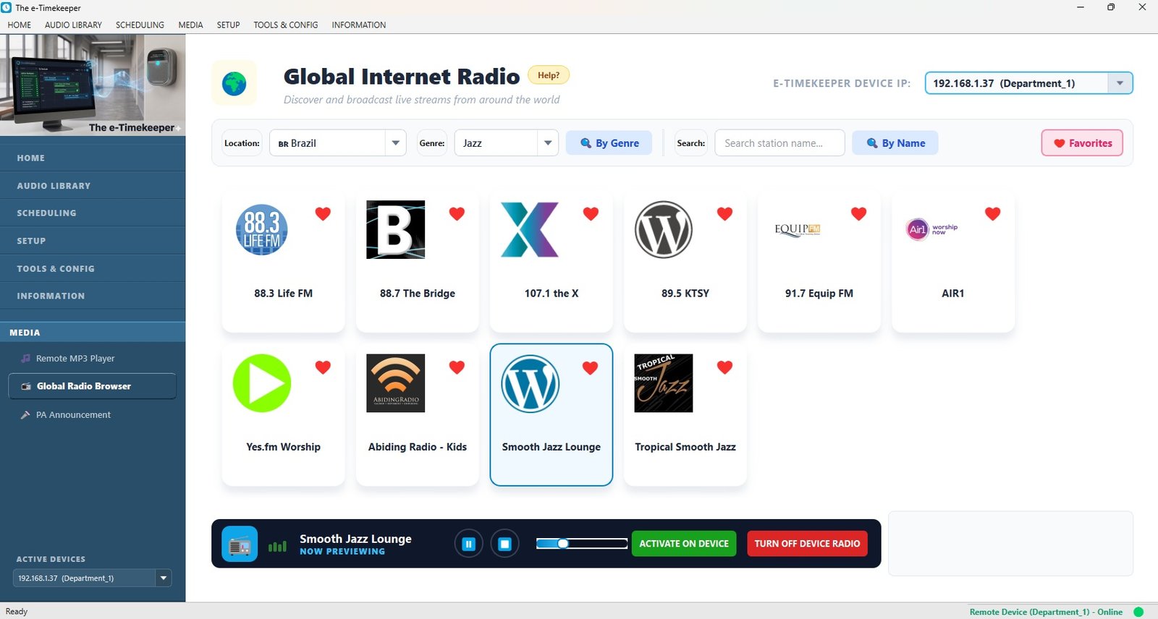Click the 89.5 KTSY WordPress logo

tap(664, 230)
